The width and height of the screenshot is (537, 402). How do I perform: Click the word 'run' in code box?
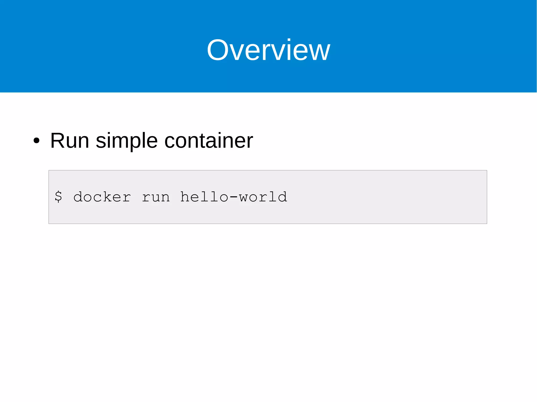pos(156,197)
